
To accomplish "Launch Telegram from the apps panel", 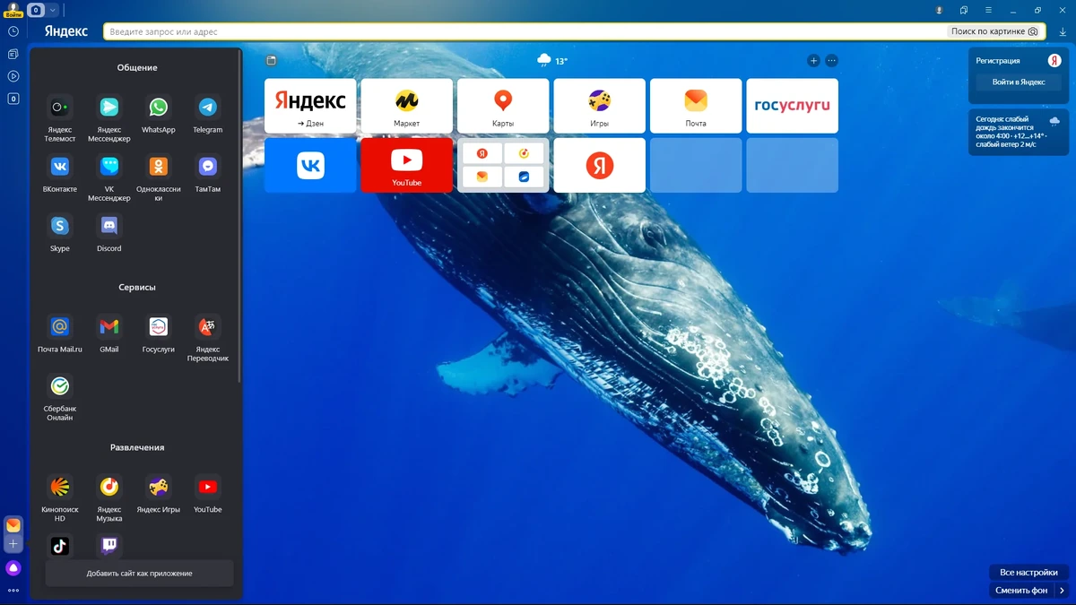I will (208, 108).
